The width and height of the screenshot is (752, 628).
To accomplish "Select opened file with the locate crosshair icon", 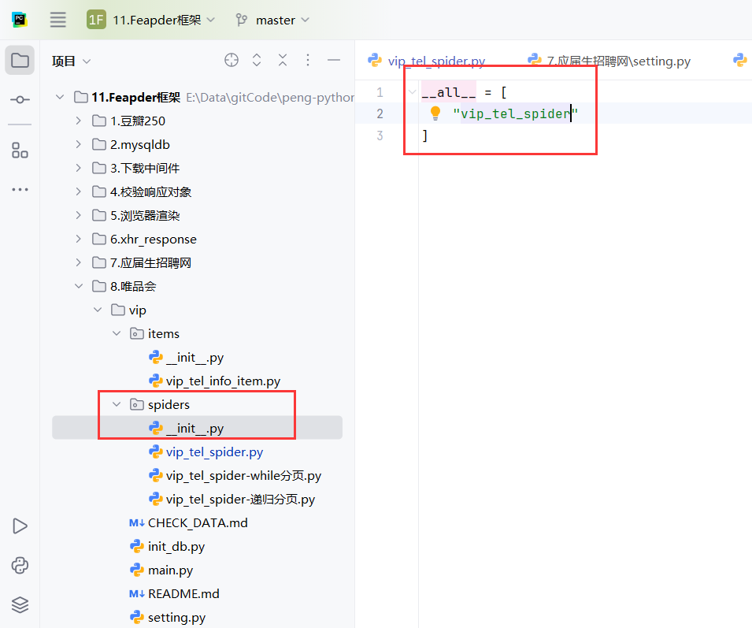I will tap(231, 60).
